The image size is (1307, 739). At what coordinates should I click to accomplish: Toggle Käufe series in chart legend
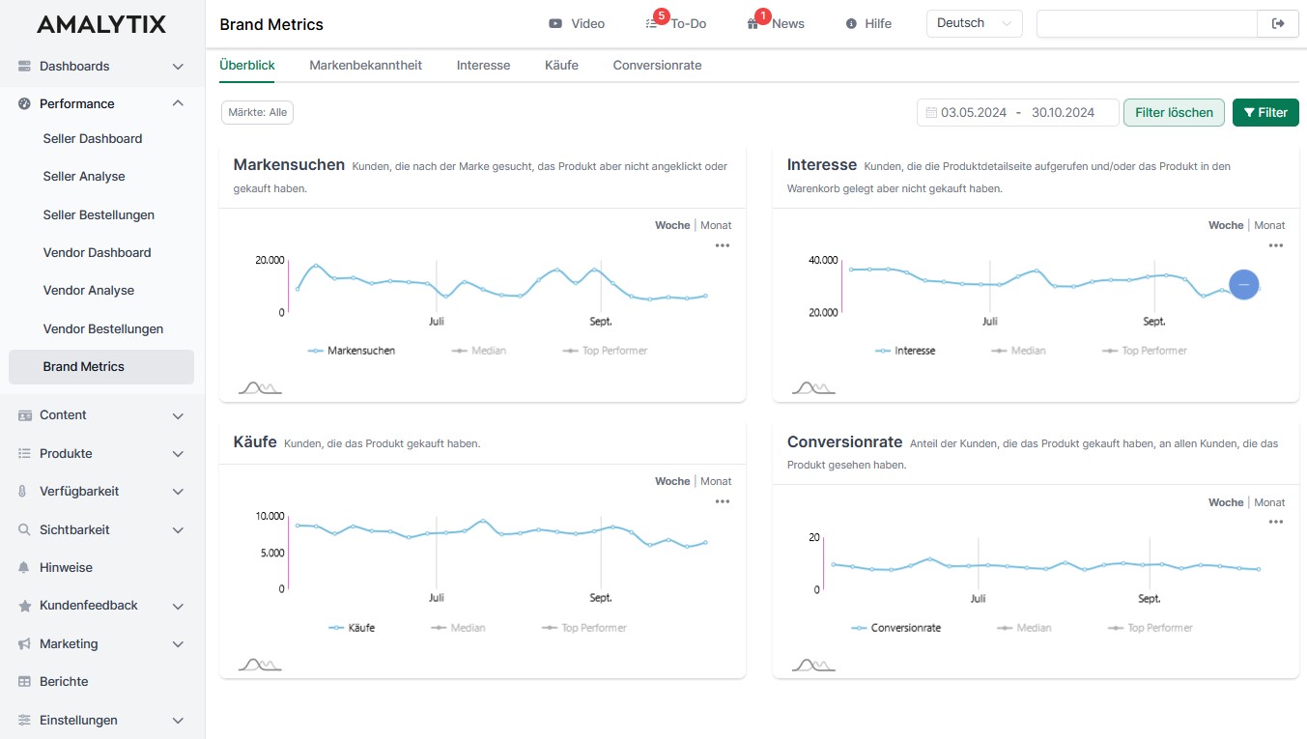click(352, 628)
